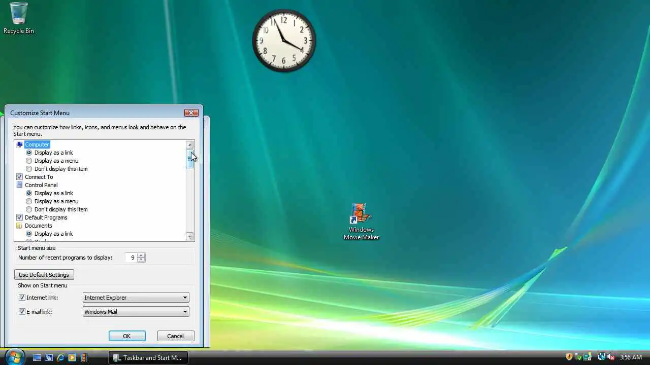Click the Control Panel icon in the list
Screen dimensions: 650x365
(19, 185)
